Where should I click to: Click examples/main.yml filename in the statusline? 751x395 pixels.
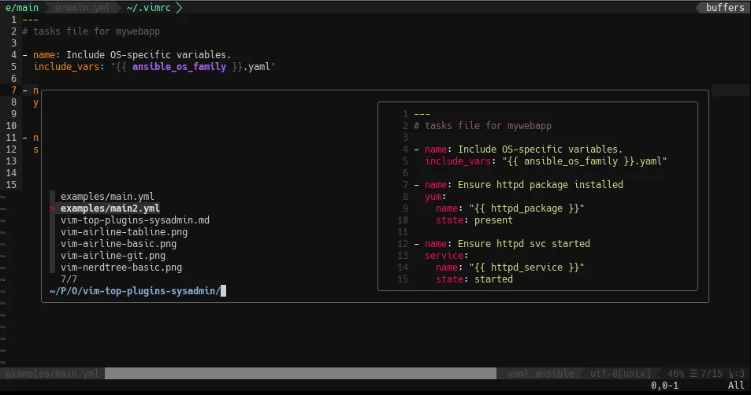tap(52, 373)
